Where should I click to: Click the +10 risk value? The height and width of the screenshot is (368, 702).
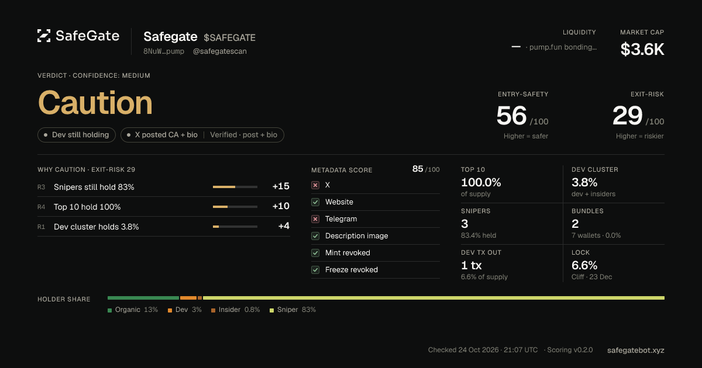[281, 207]
